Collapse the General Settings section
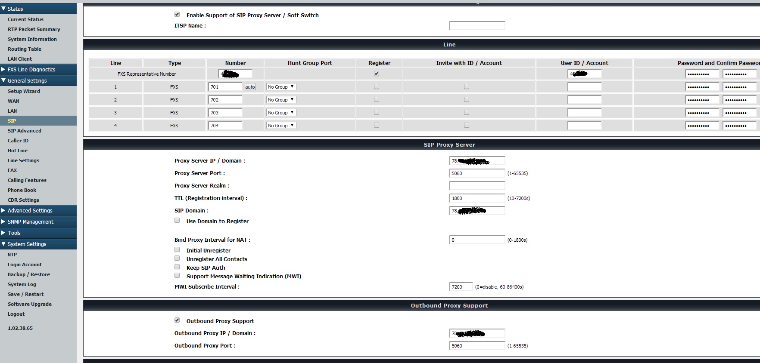 38,80
